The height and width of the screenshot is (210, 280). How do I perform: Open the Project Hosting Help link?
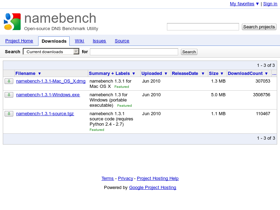[158, 178]
